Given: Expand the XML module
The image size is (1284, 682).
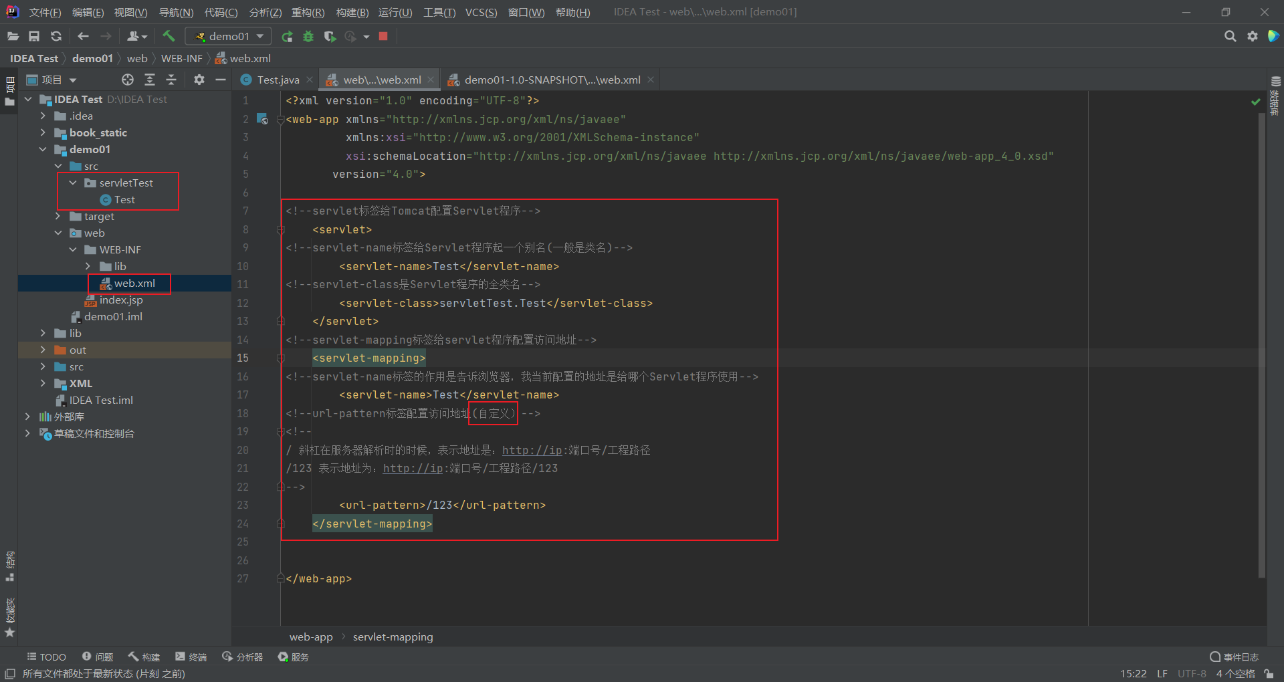Looking at the screenshot, I should point(43,383).
